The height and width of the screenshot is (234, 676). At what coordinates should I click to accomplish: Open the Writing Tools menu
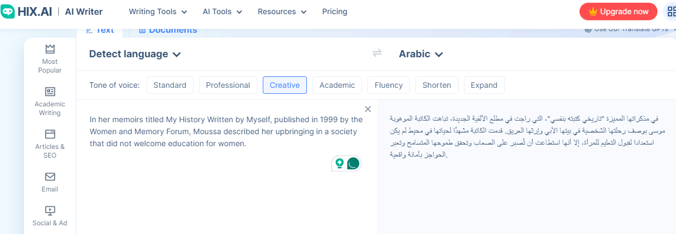click(x=158, y=11)
